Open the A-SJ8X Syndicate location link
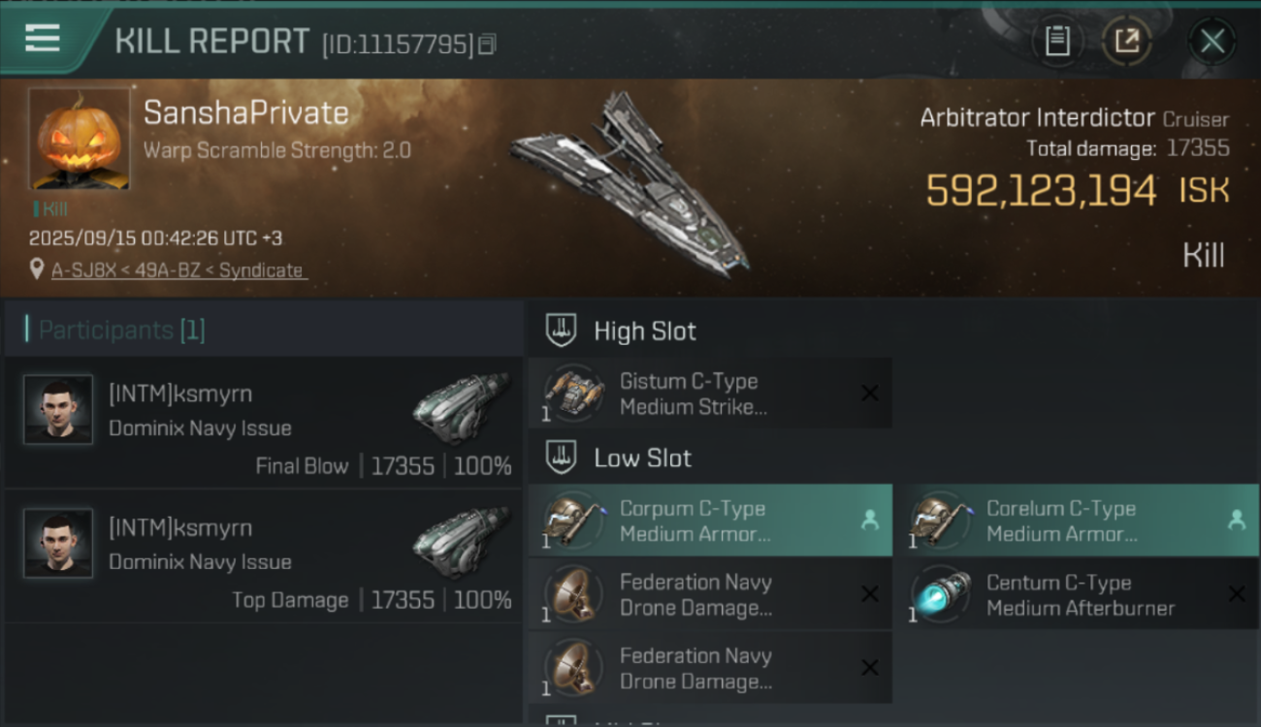 pyautogui.click(x=177, y=270)
